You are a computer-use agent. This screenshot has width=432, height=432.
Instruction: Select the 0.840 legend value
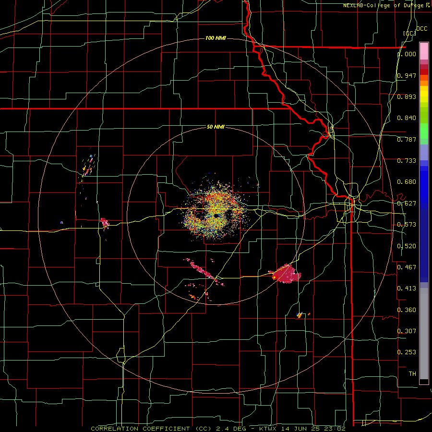click(407, 118)
